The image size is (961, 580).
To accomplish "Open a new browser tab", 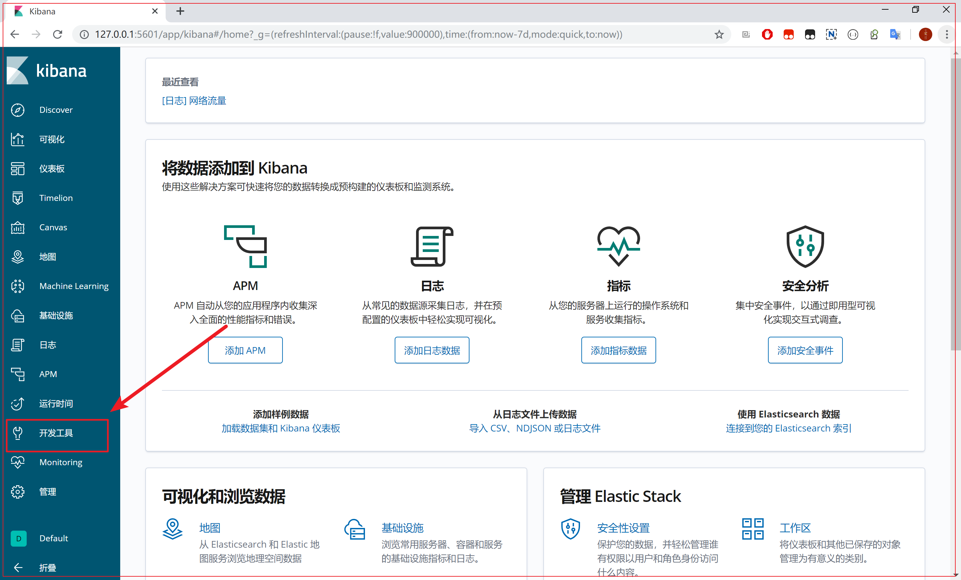I will 180,11.
